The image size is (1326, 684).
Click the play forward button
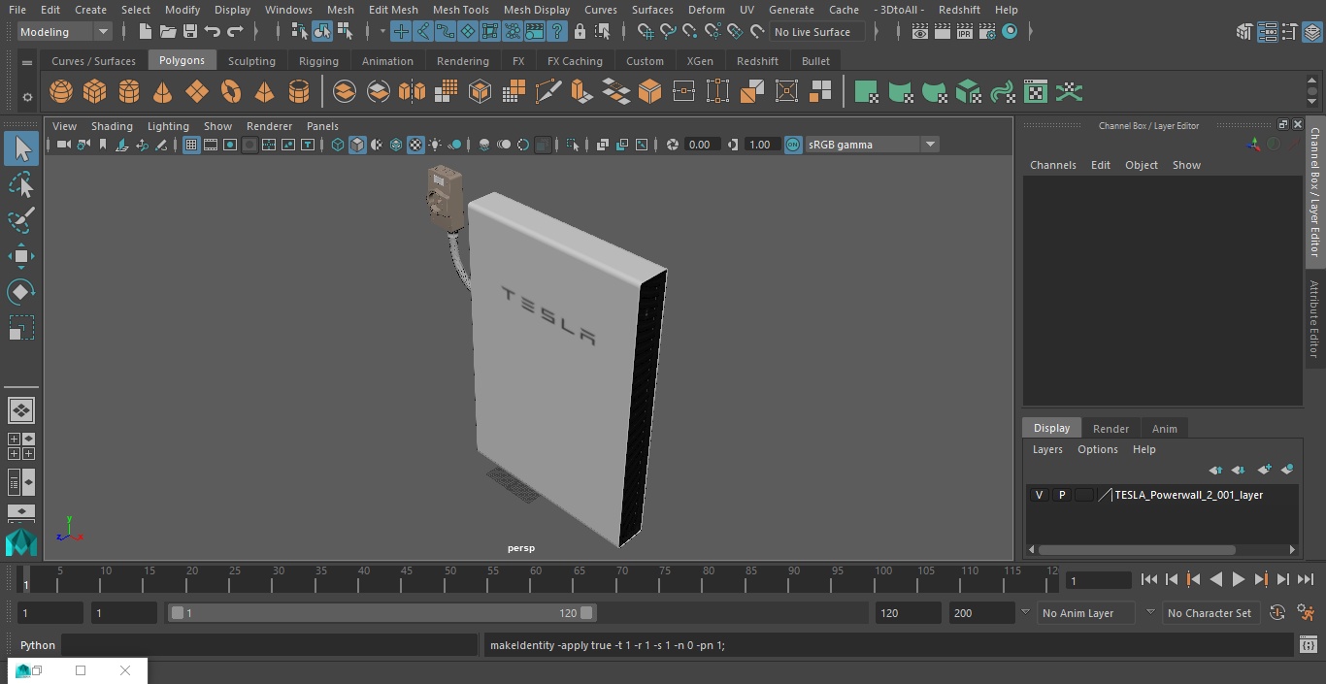pos(1238,579)
